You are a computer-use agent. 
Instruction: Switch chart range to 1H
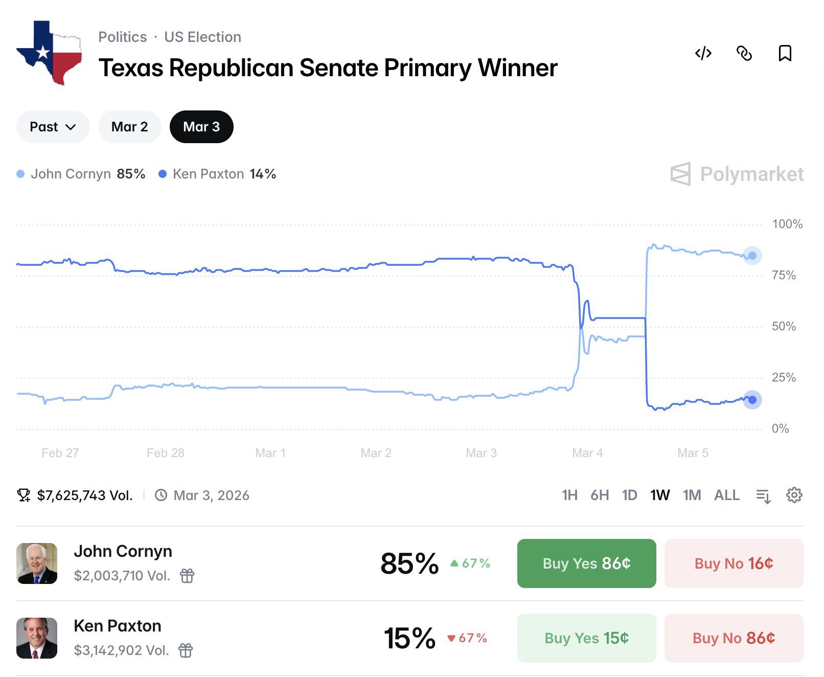569,495
